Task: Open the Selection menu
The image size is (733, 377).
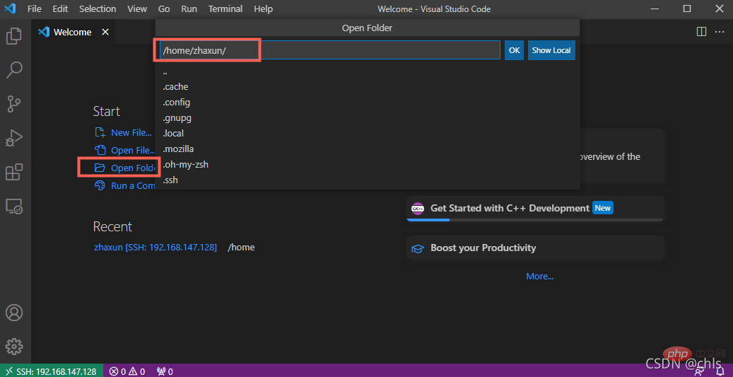Action: [98, 9]
